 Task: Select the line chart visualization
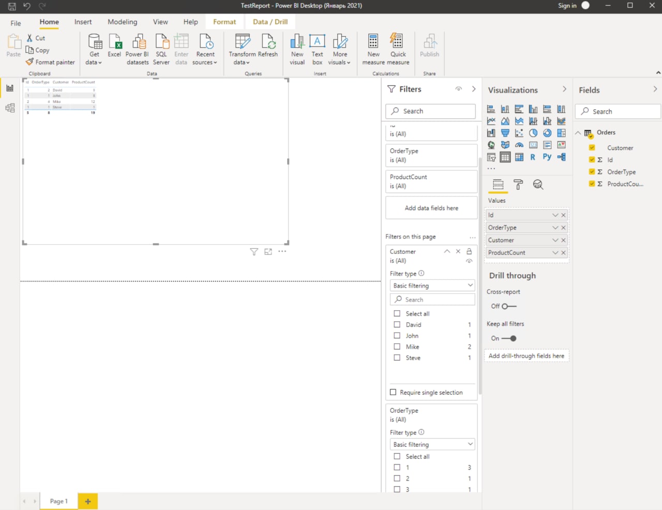click(491, 121)
